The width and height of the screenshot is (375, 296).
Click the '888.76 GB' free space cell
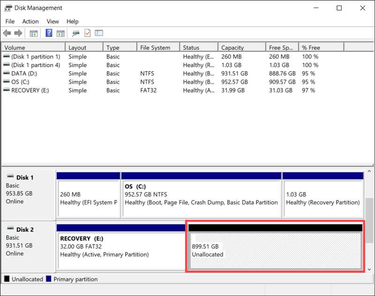282,73
